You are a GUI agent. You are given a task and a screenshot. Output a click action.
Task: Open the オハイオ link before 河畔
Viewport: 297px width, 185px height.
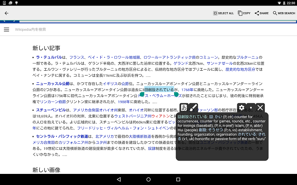coord(136,110)
